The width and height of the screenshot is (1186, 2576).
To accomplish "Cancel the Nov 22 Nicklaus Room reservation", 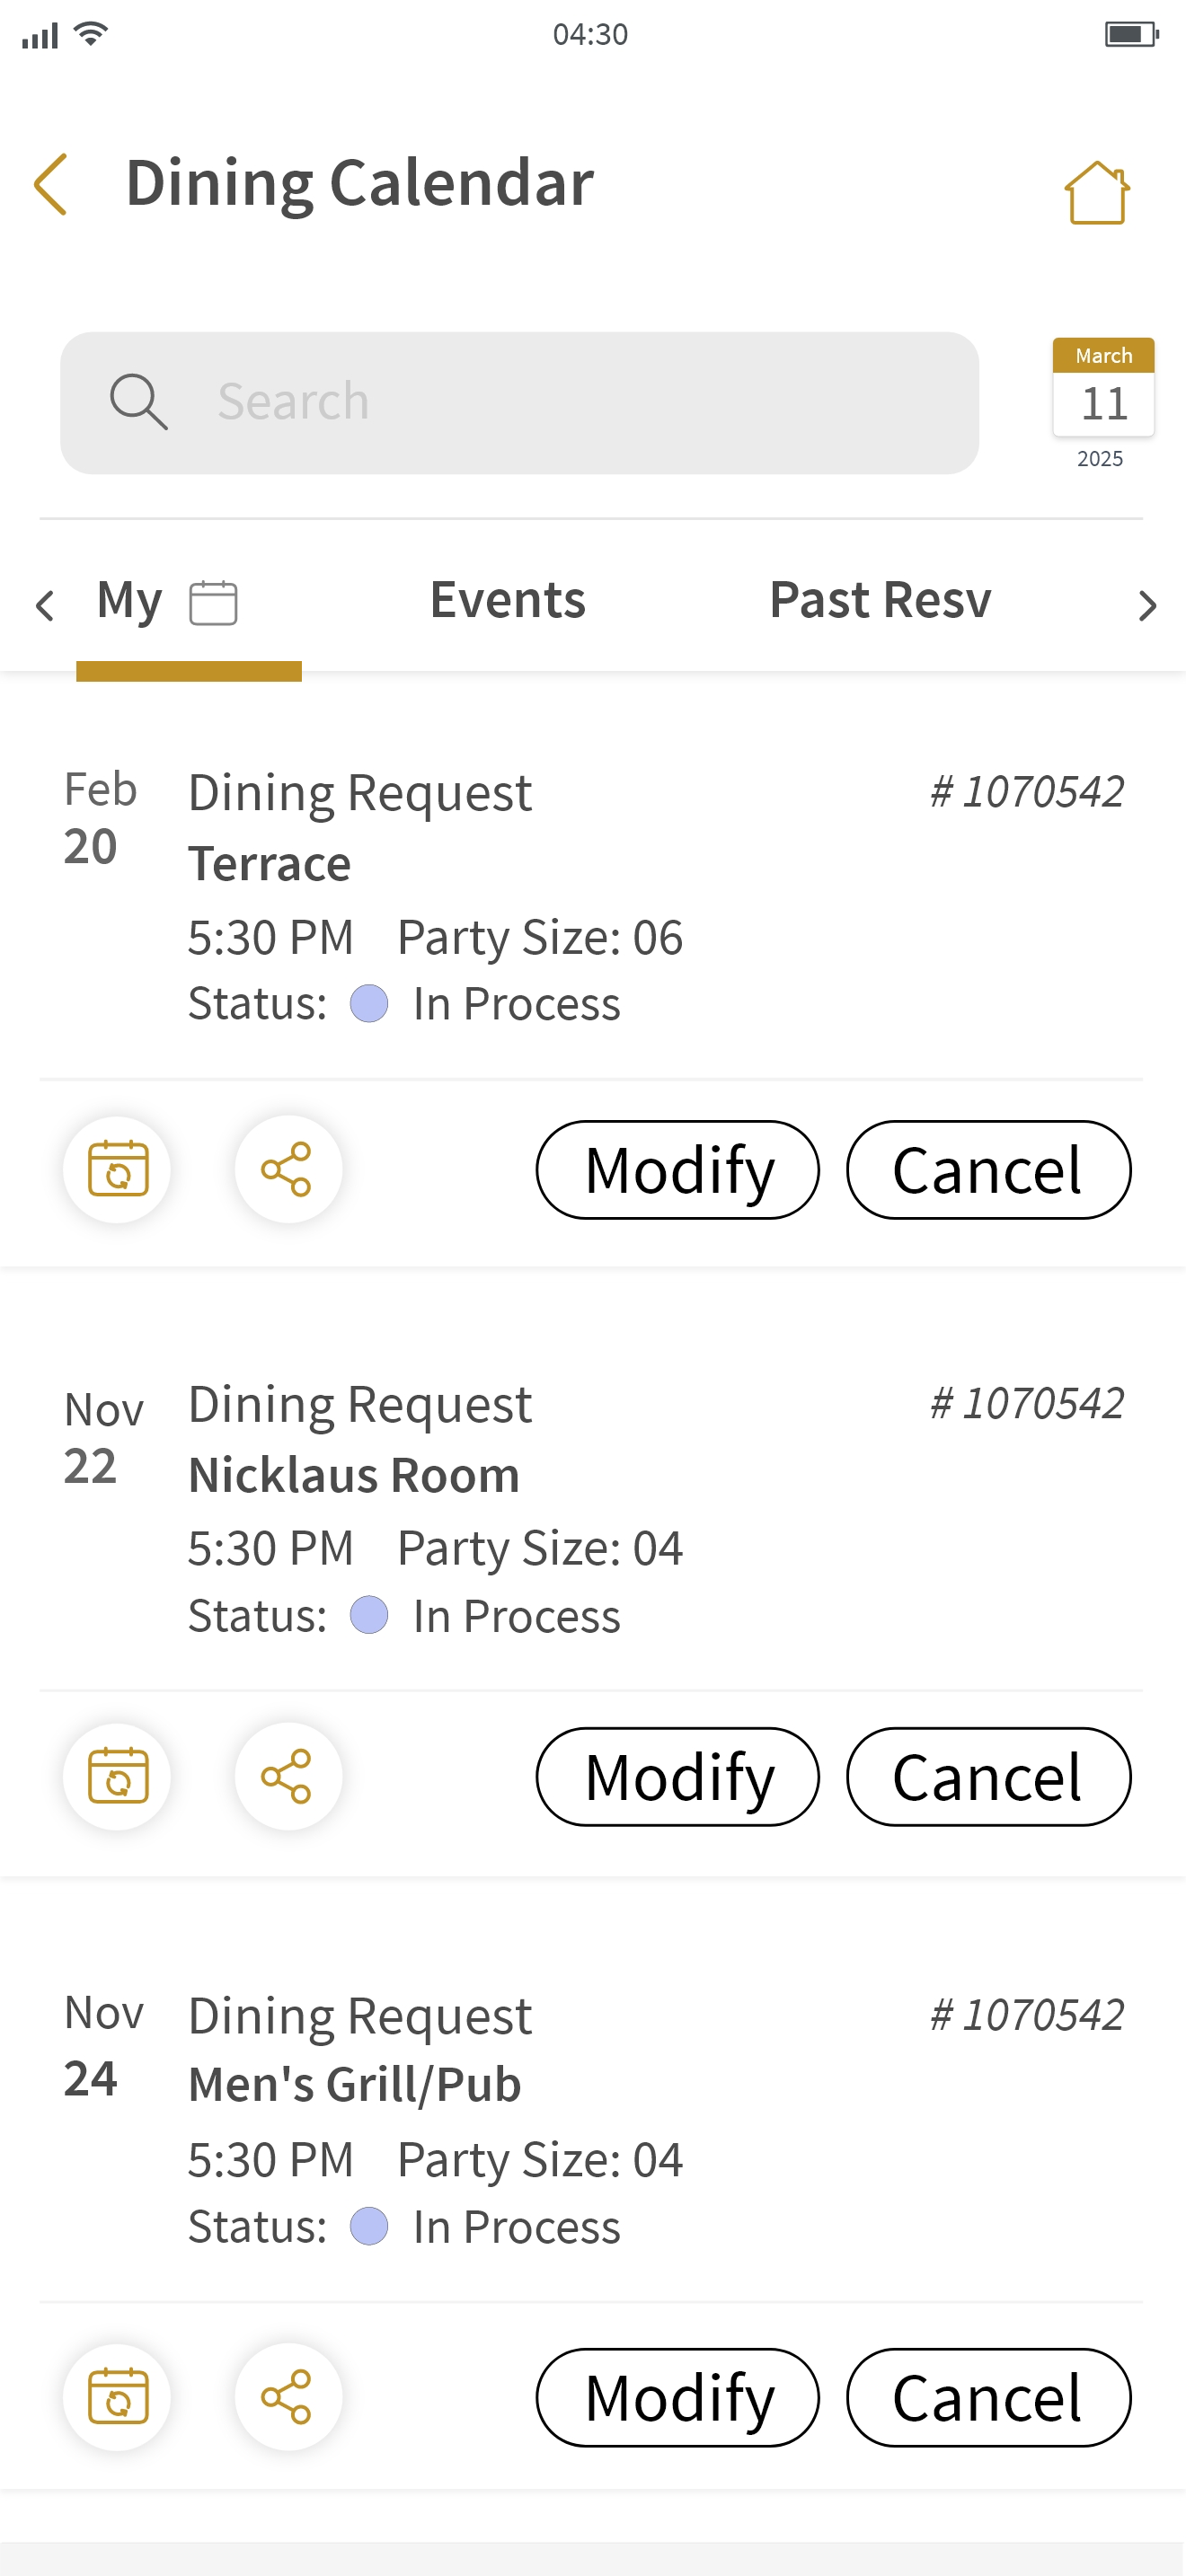I will click(988, 1776).
